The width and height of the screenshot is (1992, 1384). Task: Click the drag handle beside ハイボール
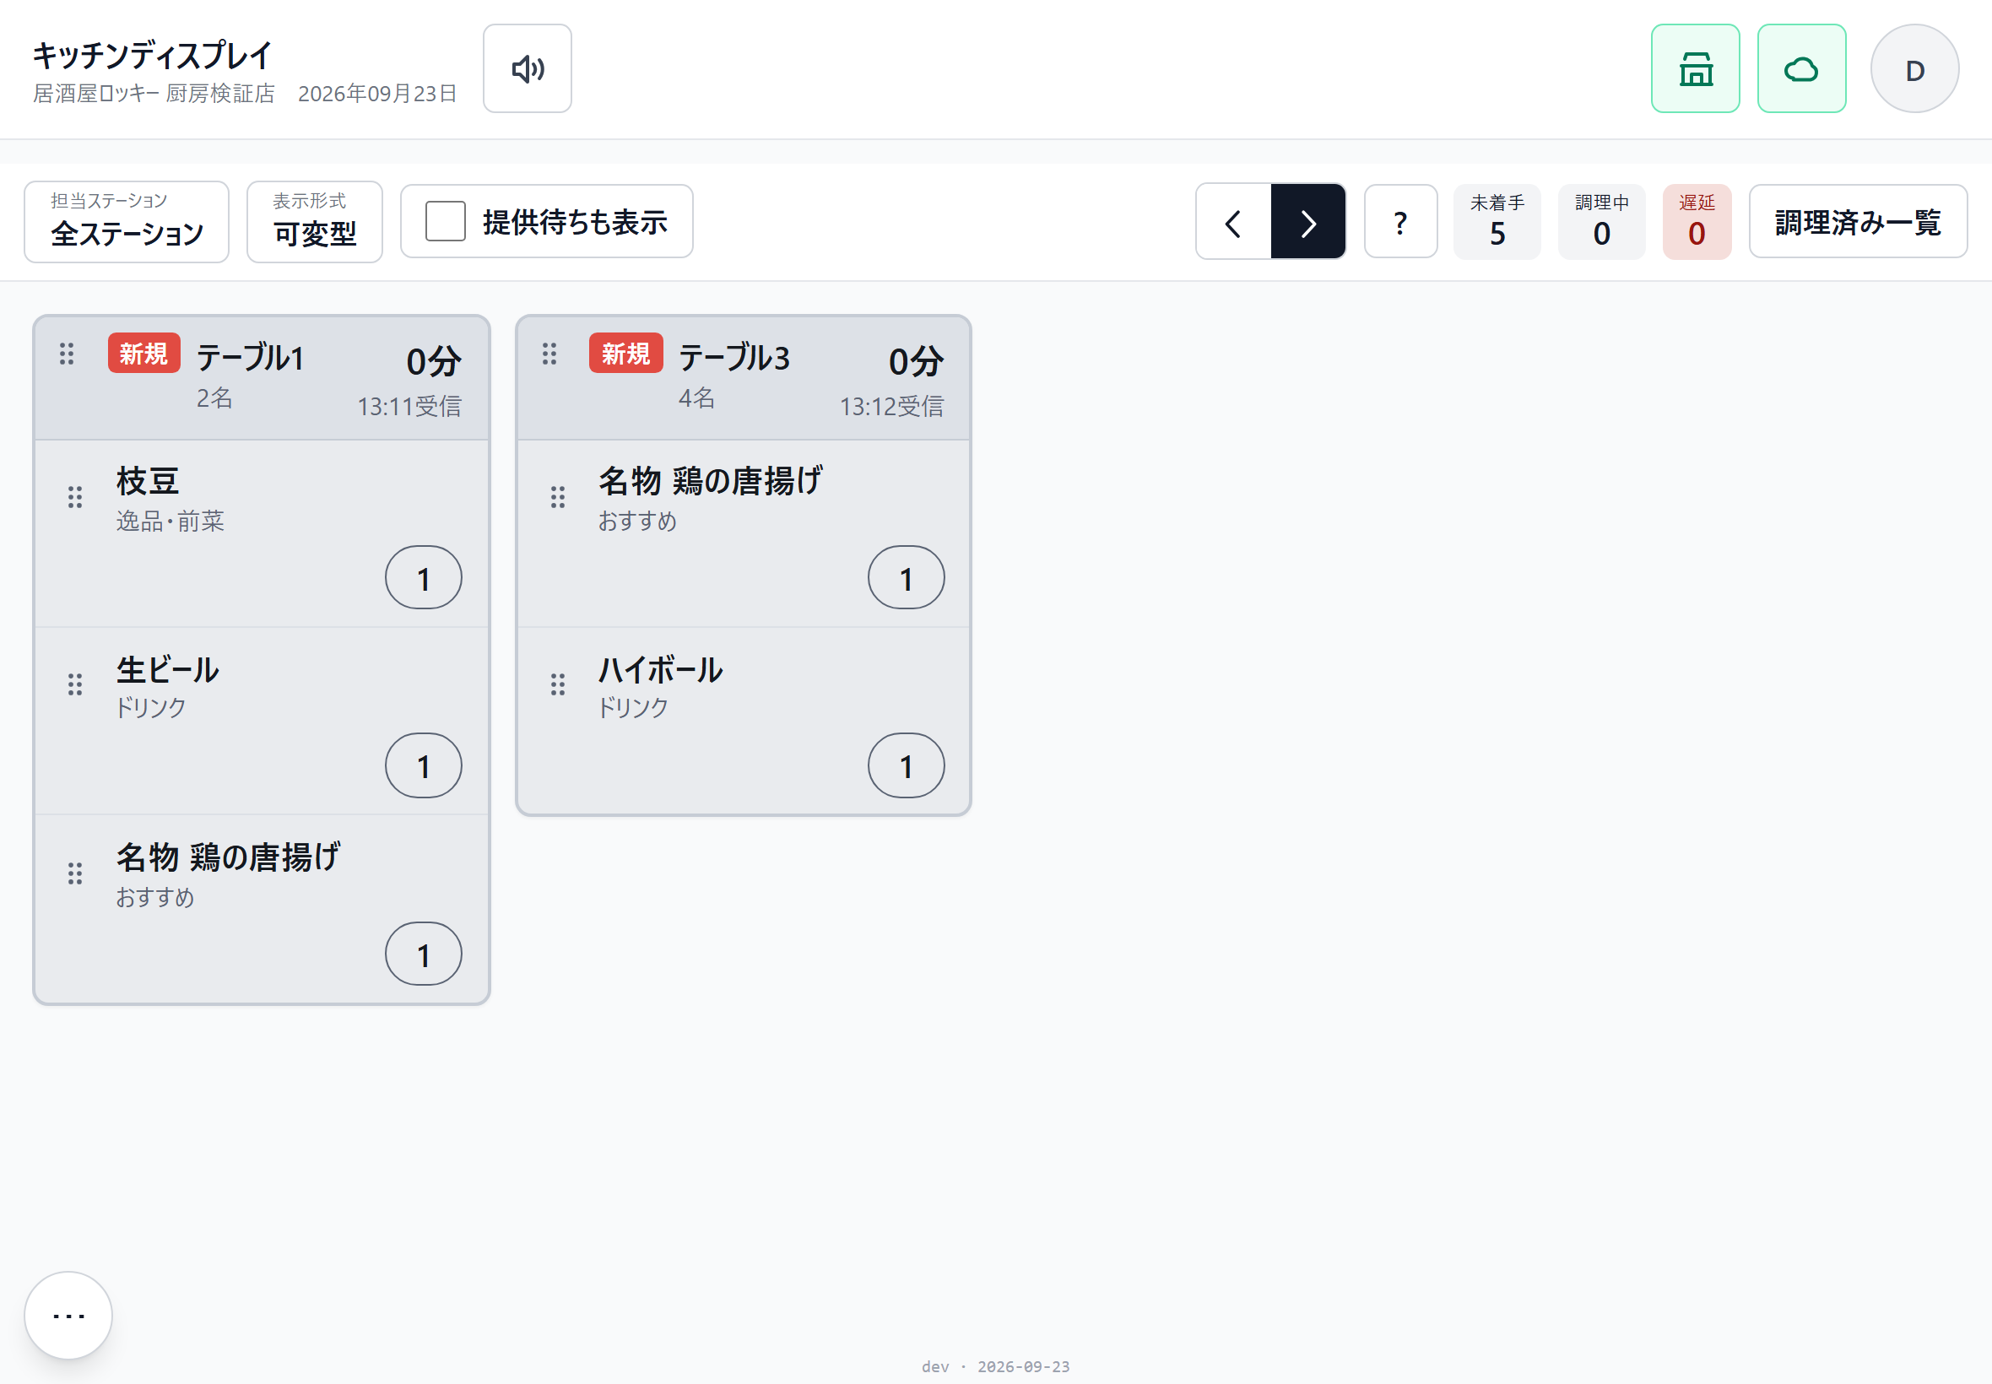[558, 684]
